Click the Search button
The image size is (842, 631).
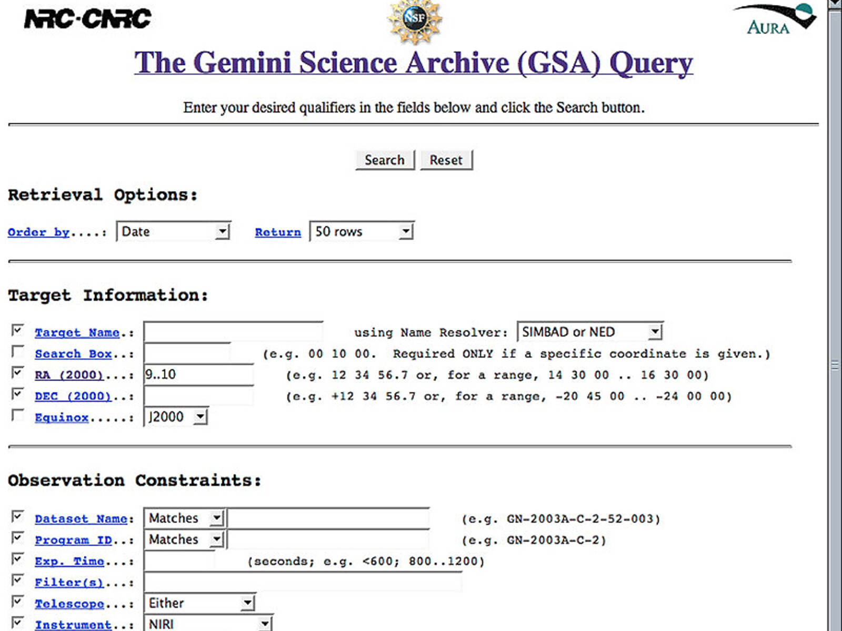coord(385,160)
